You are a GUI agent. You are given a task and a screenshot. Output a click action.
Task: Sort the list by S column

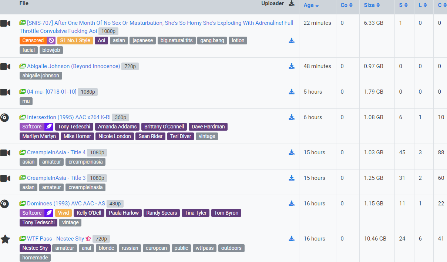[x=403, y=5]
